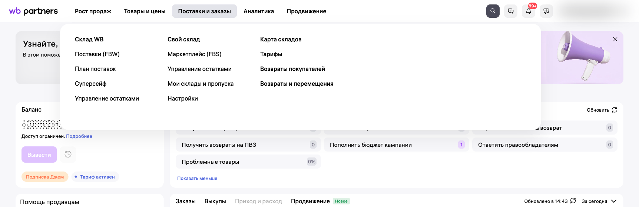Close the promo banner with X
The height and width of the screenshot is (207, 639).
(615, 39)
